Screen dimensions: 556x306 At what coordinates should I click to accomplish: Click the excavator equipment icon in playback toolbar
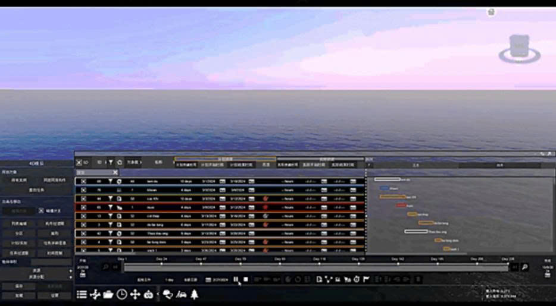(347, 279)
